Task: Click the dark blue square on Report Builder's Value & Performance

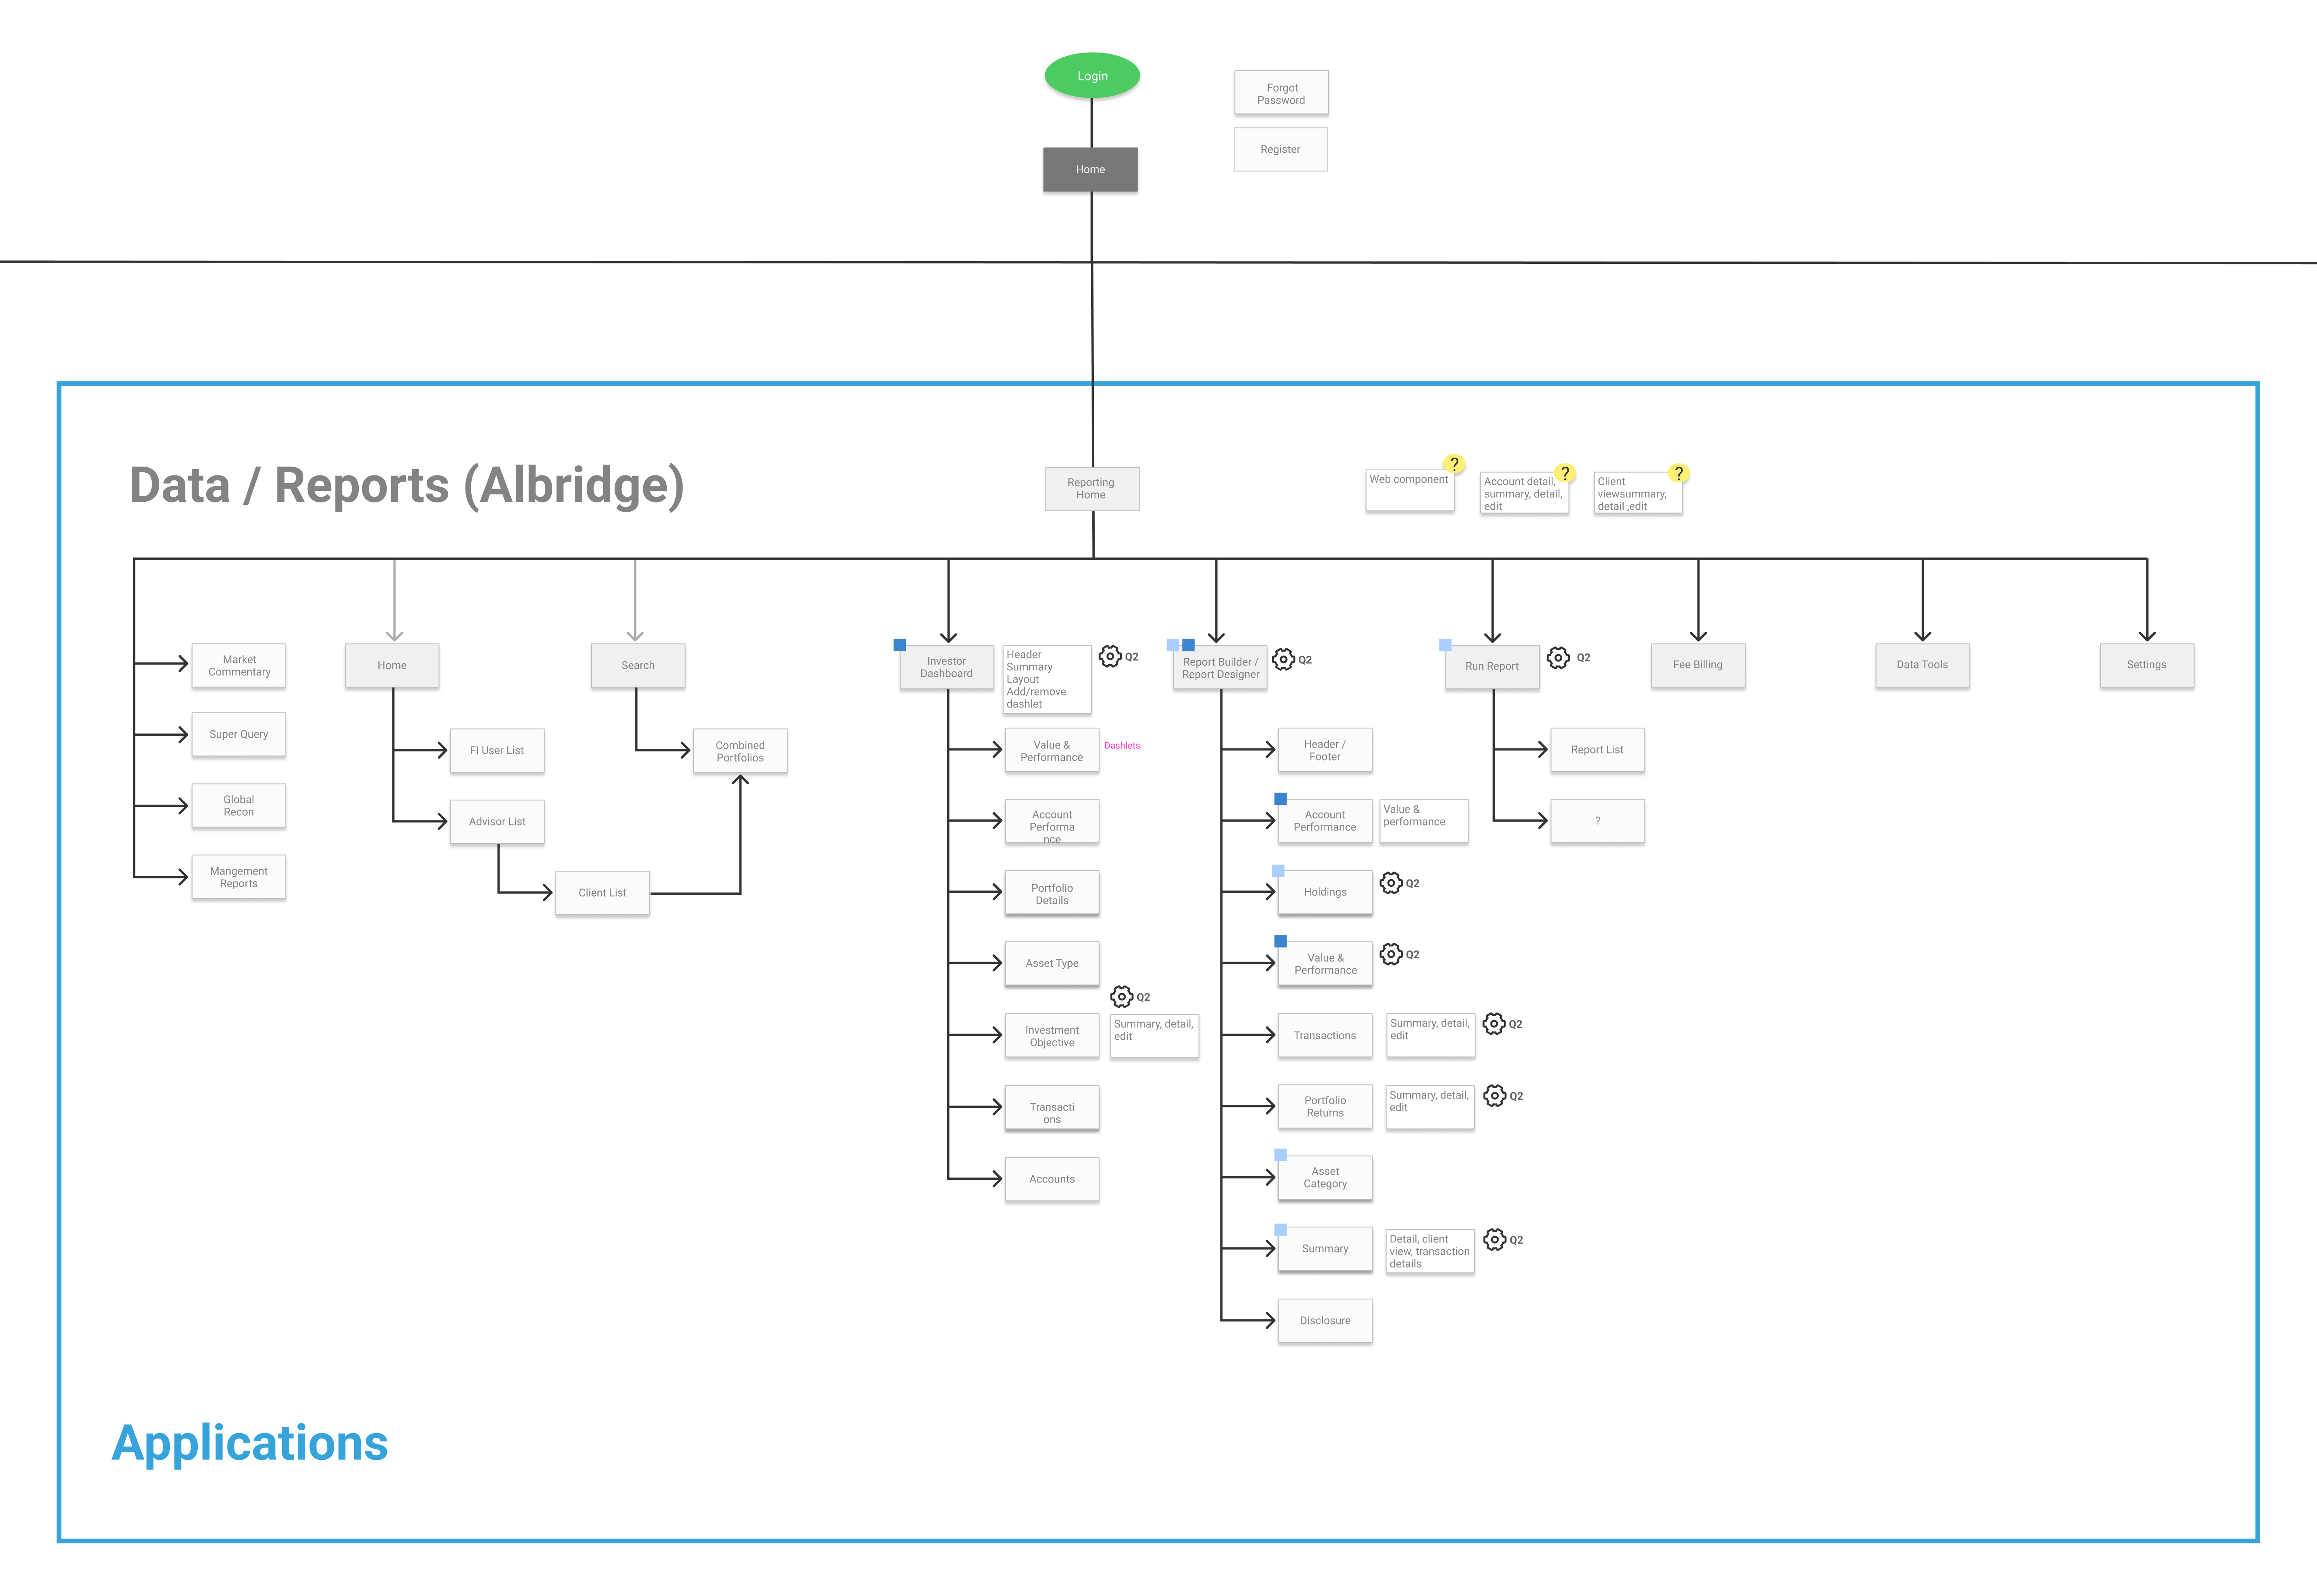Action: pos(1280,941)
